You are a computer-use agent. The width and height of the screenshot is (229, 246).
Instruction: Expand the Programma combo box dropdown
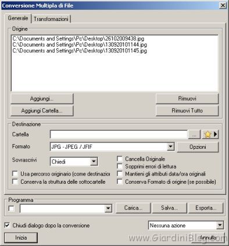click(x=108, y=209)
